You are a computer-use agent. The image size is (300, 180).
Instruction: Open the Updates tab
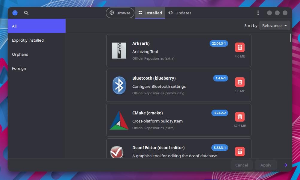coord(180,13)
